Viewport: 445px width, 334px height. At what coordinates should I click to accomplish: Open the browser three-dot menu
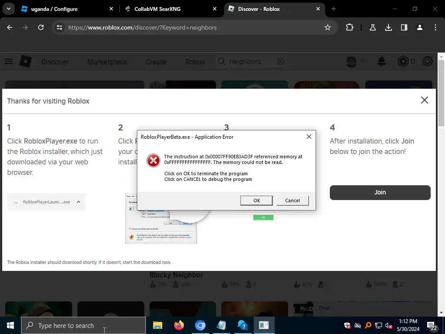435,27
